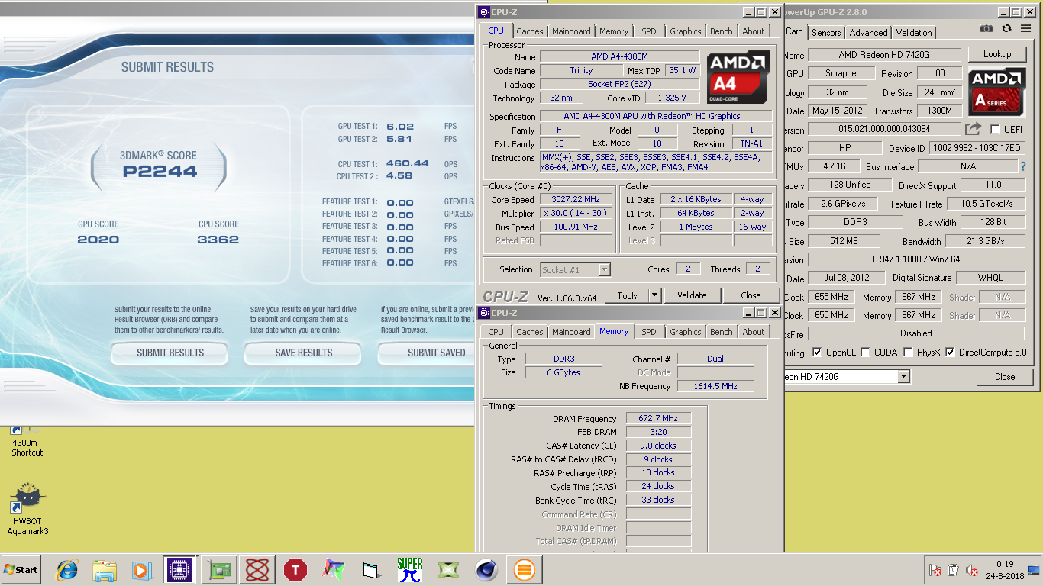Switch to GPU-Z taskbar button
Screen dimensions: 1043x586
coord(218,570)
